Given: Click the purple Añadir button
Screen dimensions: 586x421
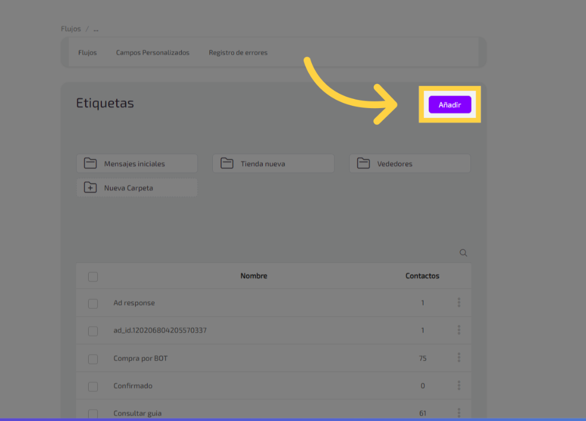Looking at the screenshot, I should click(x=450, y=105).
